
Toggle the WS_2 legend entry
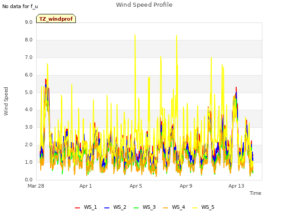(115, 207)
